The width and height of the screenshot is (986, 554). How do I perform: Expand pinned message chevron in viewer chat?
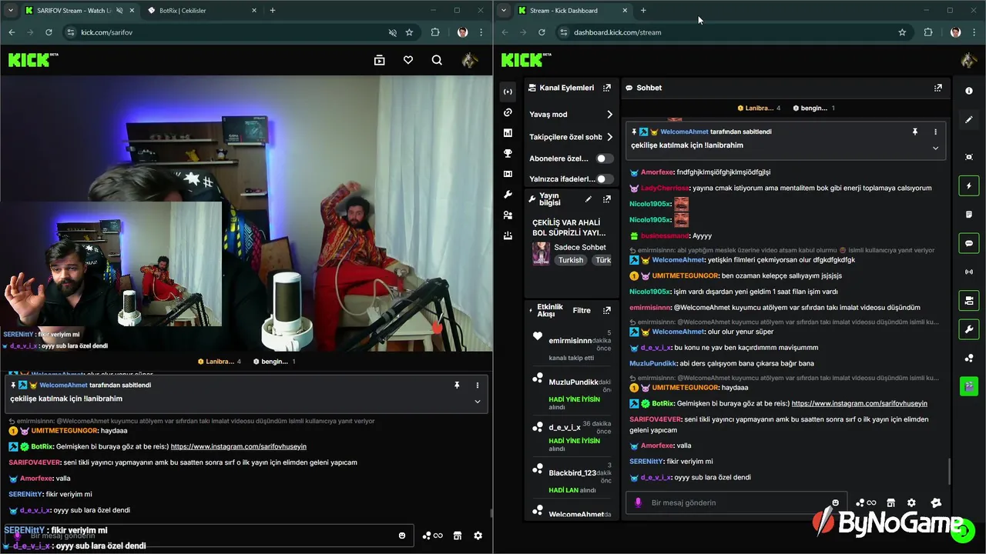[477, 401]
